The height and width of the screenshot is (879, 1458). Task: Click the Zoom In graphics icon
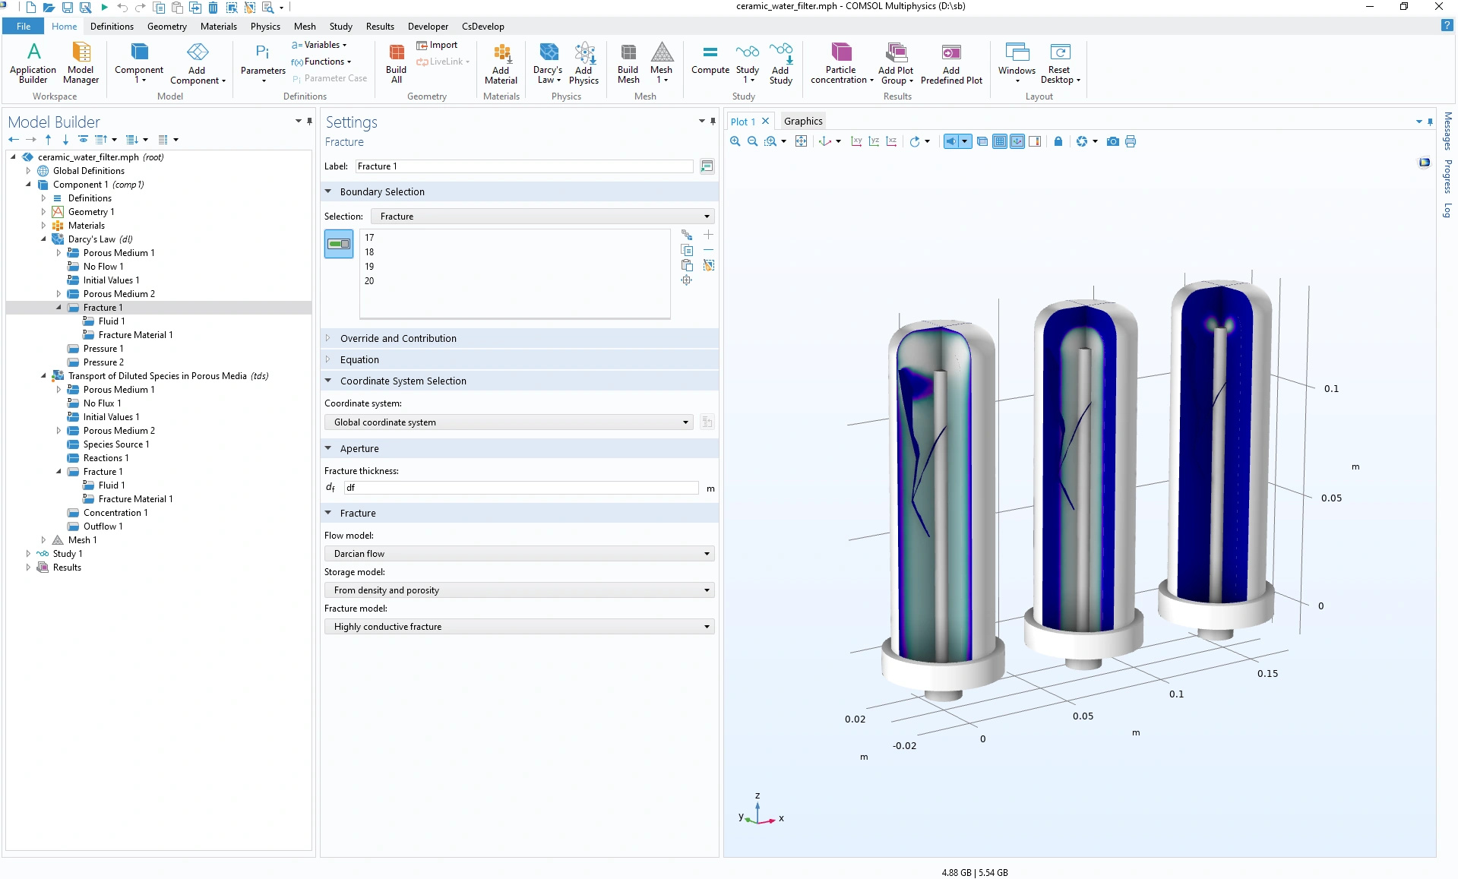pyautogui.click(x=735, y=141)
